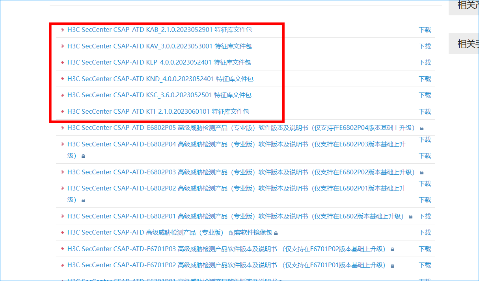The width and height of the screenshot is (479, 281).
Task: Click the lock icon beside the E6802P05 link
Action: 421,128
